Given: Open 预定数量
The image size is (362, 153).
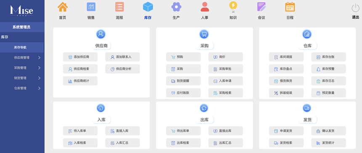Looking at the screenshot, I should (328, 93).
